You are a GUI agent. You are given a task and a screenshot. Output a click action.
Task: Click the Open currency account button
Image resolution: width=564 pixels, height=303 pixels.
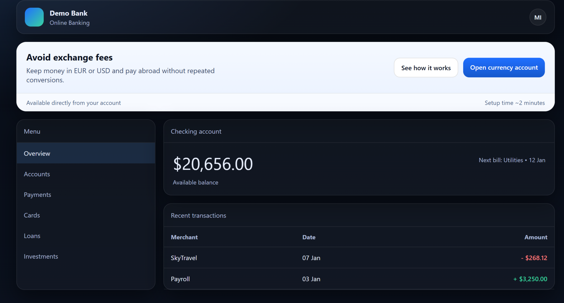tap(504, 67)
